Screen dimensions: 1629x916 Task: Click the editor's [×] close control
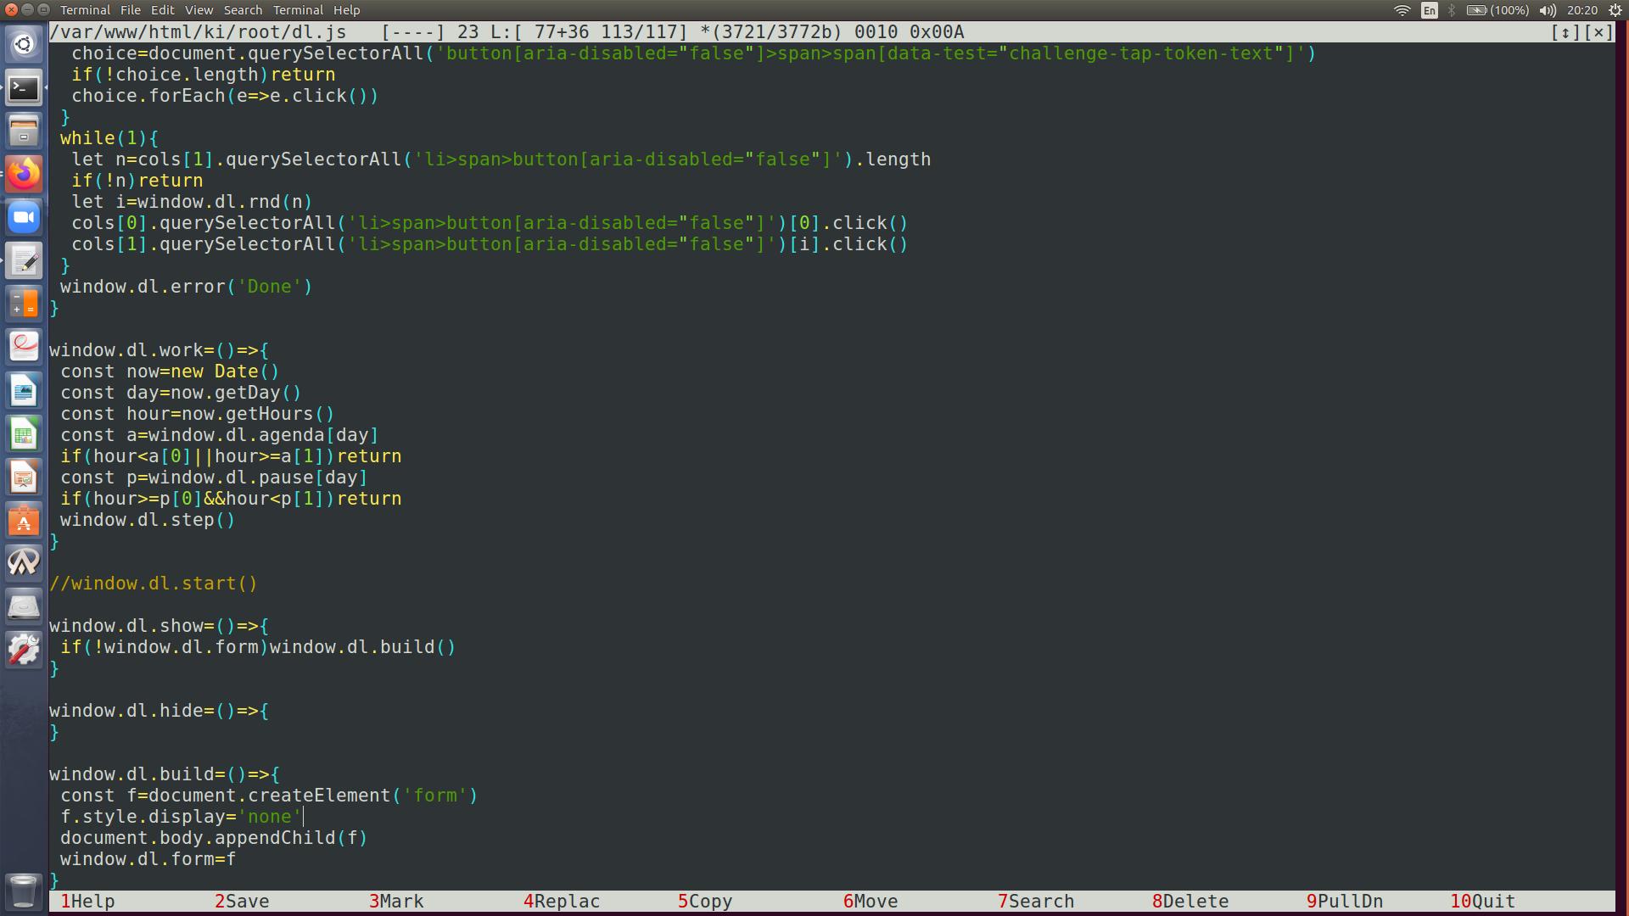1598,32
